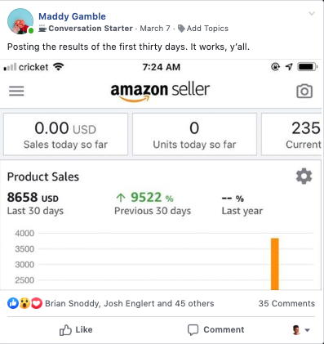Screen dimensions: 324x344
Task: Click the Add Topics tag icon
Action: point(181,29)
